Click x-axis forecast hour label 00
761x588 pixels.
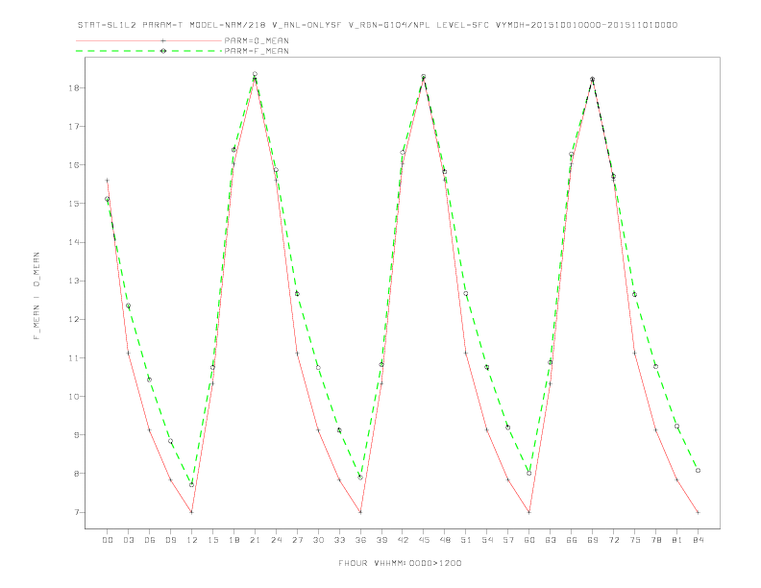(108, 540)
